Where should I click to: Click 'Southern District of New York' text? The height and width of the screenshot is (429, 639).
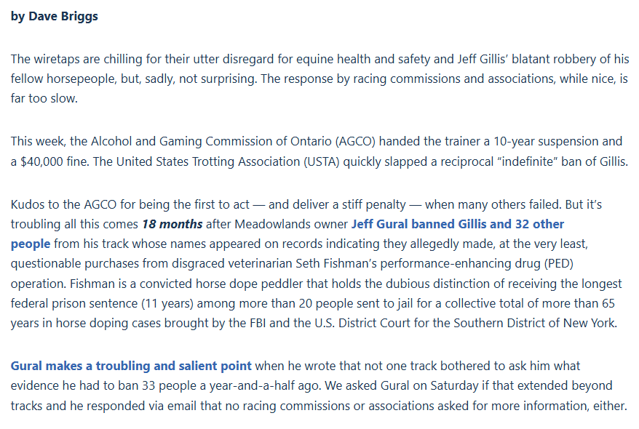tap(533, 323)
